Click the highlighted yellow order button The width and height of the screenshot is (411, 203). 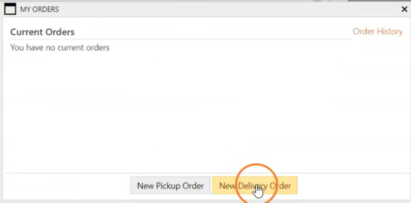tap(255, 185)
